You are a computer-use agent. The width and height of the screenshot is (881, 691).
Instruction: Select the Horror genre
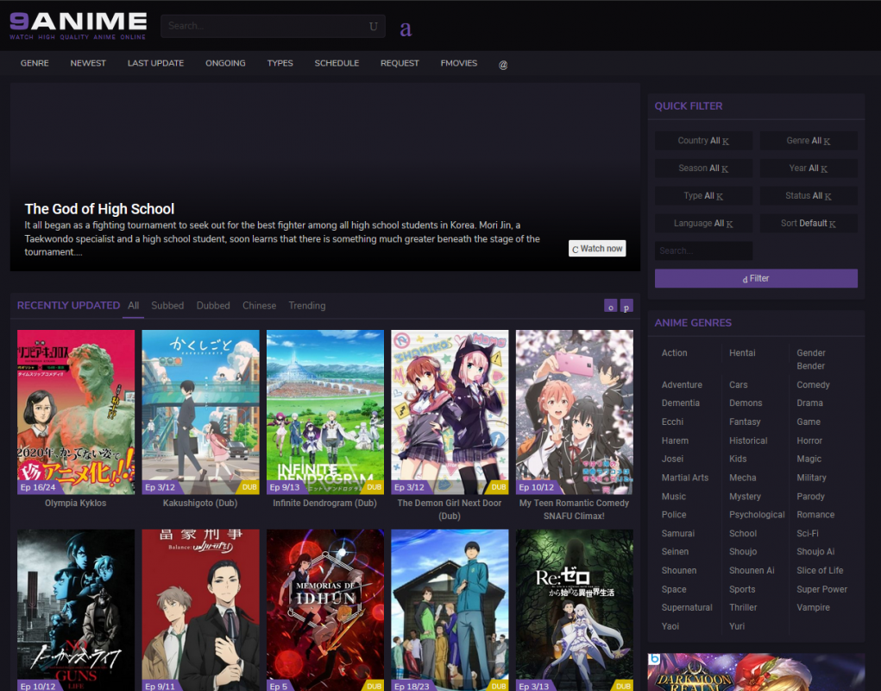809,441
